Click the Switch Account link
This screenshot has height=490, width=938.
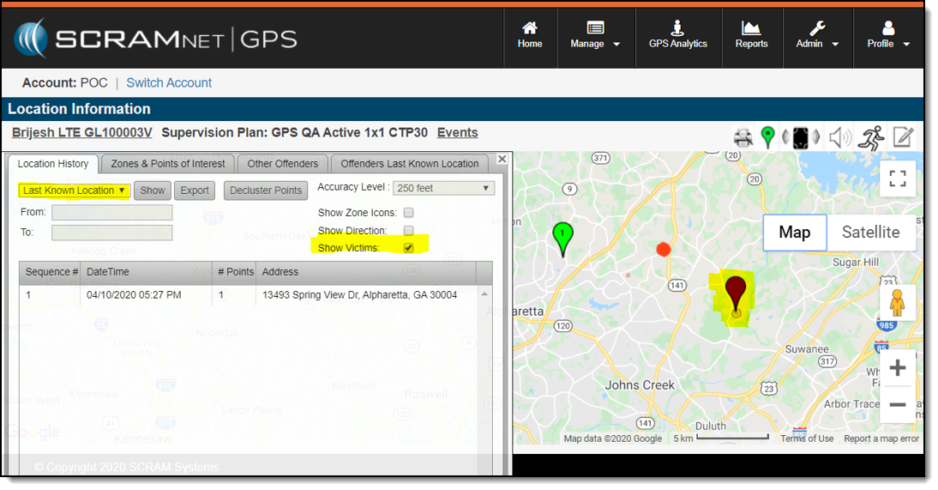click(169, 83)
